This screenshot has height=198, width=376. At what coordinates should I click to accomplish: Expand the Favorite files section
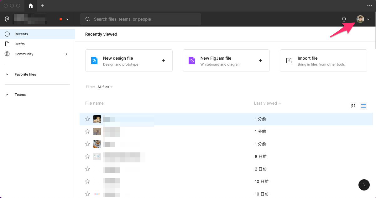tap(7, 74)
